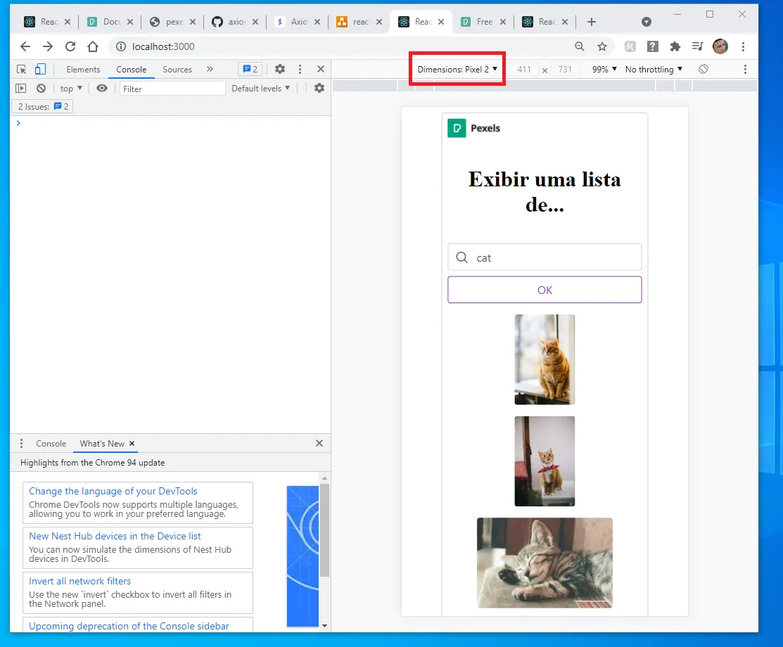Image resolution: width=783 pixels, height=647 pixels.
Task: Click the OK search button
Action: pyautogui.click(x=545, y=290)
